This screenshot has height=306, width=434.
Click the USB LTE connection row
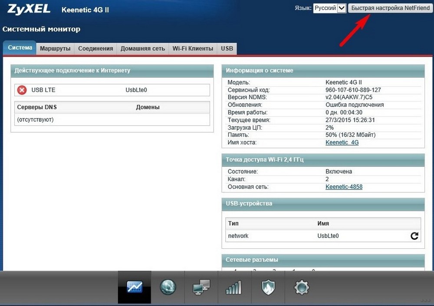point(112,90)
